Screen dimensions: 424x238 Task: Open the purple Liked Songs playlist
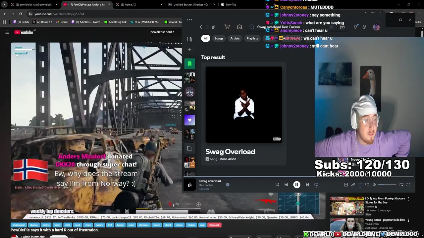pyautogui.click(x=190, y=120)
